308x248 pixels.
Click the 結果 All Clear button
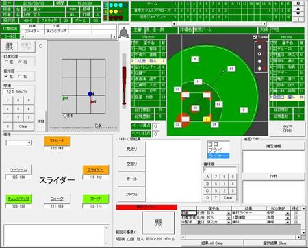pos(212,243)
